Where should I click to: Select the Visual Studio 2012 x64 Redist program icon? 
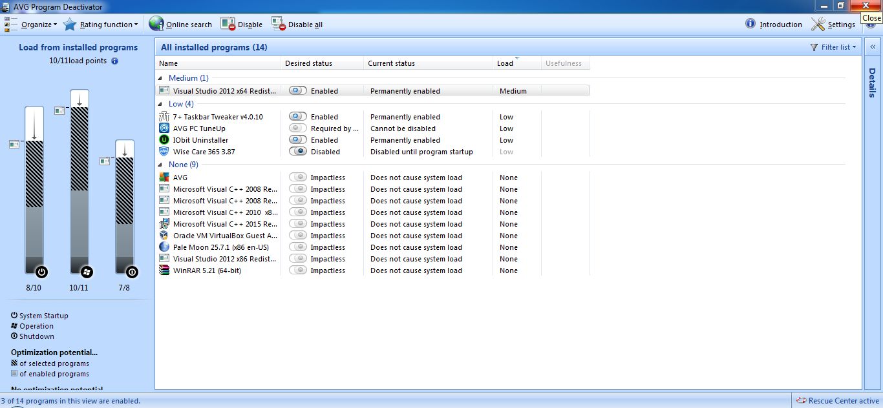164,91
